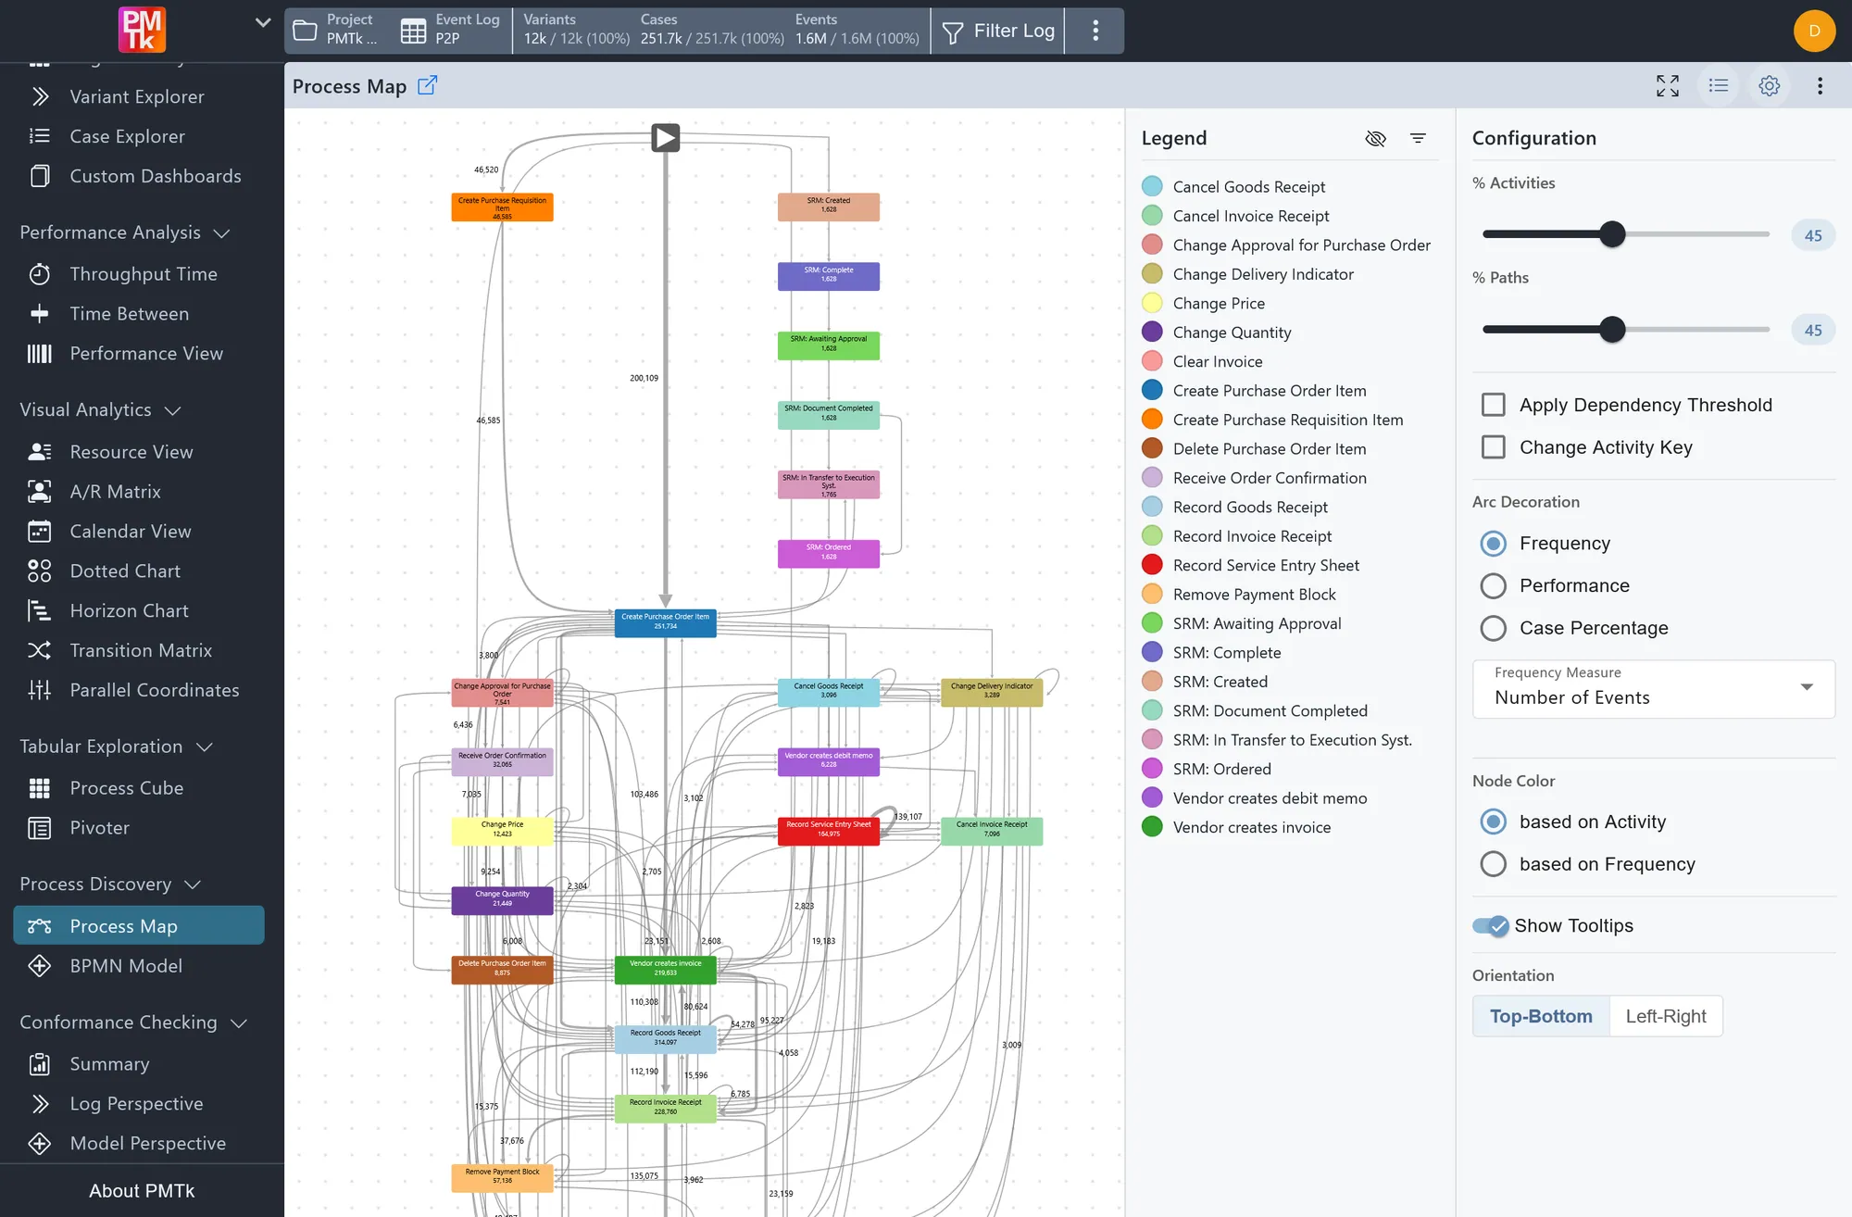
Task: Expand the logo dropdown chevron
Action: (263, 22)
